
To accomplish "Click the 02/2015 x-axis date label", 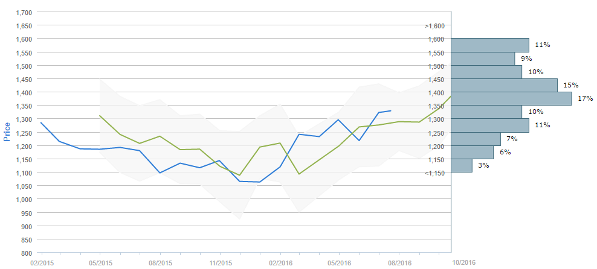I will click(x=42, y=263).
